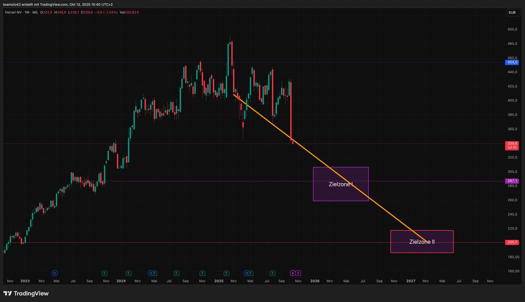The height and width of the screenshot is (302, 525).
Task: Click the earnings marker at November 2023
Action: pyautogui.click(x=105, y=273)
